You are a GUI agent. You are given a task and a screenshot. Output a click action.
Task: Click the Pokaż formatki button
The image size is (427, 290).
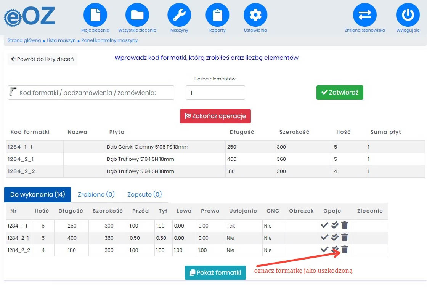pos(215,272)
